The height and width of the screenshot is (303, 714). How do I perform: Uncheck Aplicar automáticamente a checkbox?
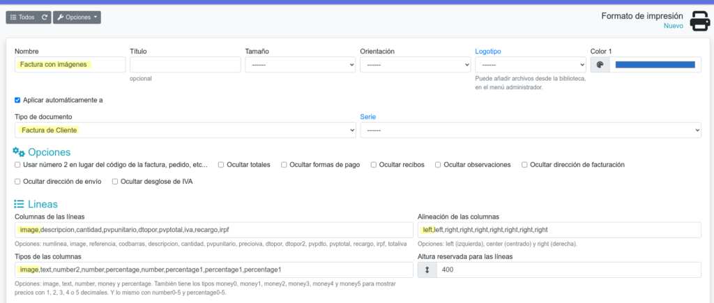[x=17, y=100]
